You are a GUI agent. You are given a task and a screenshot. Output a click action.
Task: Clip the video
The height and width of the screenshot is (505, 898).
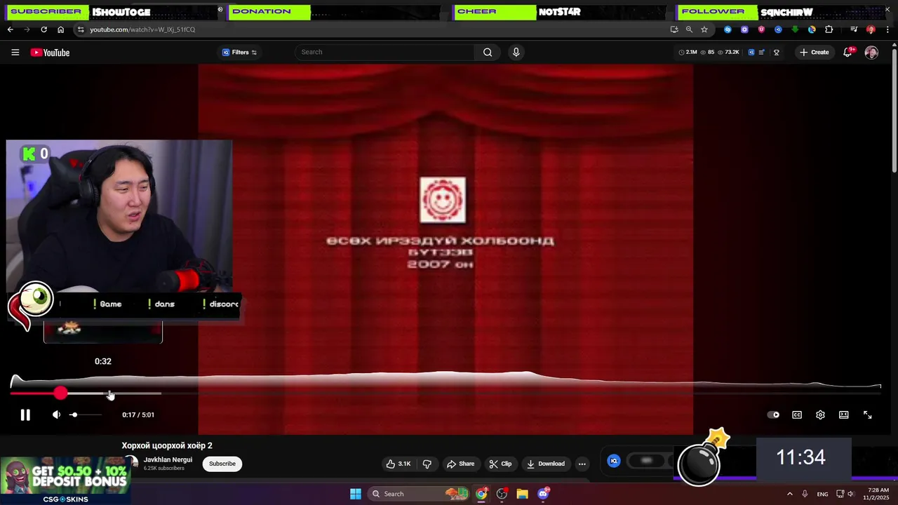(x=500, y=464)
